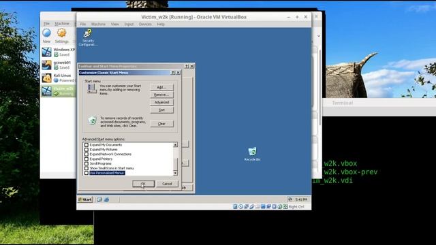Viewport: 436px width, 245px height.
Task: Select the Recycle Bin desktop icon
Action: tap(252, 154)
